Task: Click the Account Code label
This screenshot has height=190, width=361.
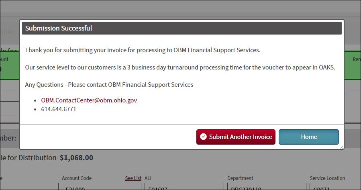Action: click(x=77, y=178)
